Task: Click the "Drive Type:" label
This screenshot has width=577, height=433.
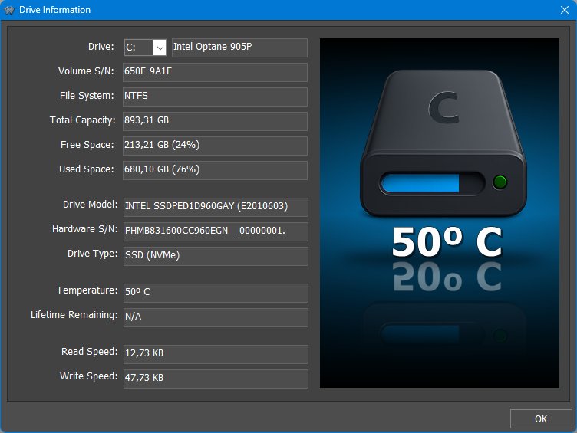Action: (x=93, y=254)
